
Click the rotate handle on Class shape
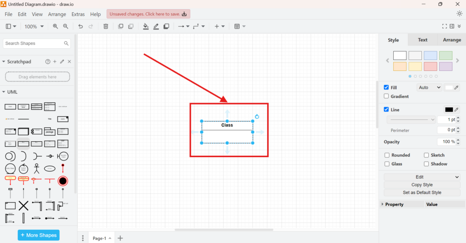(257, 117)
